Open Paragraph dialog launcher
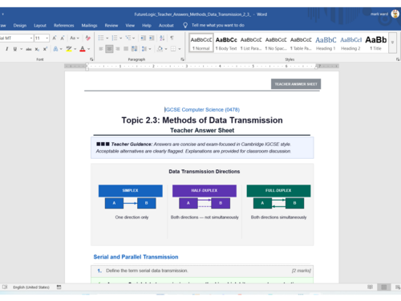This screenshot has height=301, width=401. 182,59
